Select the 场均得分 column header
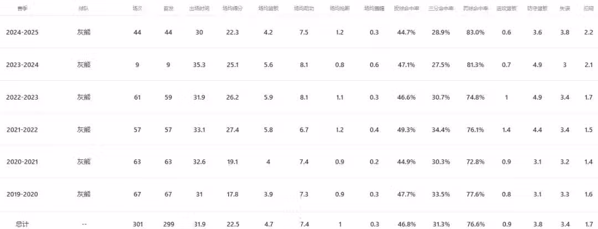598x229 pixels. pos(233,9)
